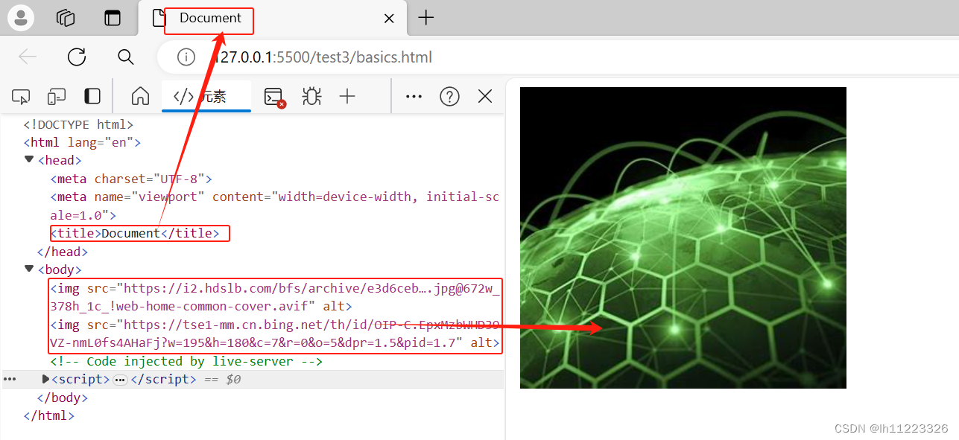The height and width of the screenshot is (440, 959).
Task: Toggle device emulation mode
Action: click(x=57, y=96)
